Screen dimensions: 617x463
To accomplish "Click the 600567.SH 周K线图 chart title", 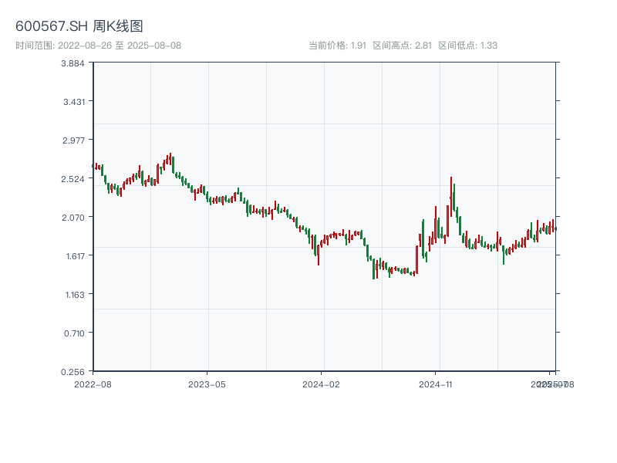I will click(79, 26).
